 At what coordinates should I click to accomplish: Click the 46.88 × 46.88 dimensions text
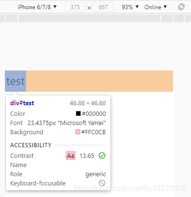tap(88, 103)
